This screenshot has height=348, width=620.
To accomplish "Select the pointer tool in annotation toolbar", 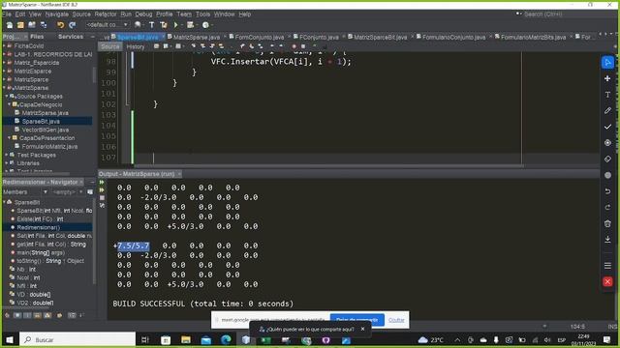I will click(607, 62).
